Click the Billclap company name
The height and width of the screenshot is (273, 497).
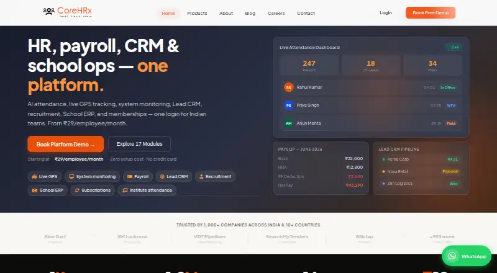click(364, 236)
